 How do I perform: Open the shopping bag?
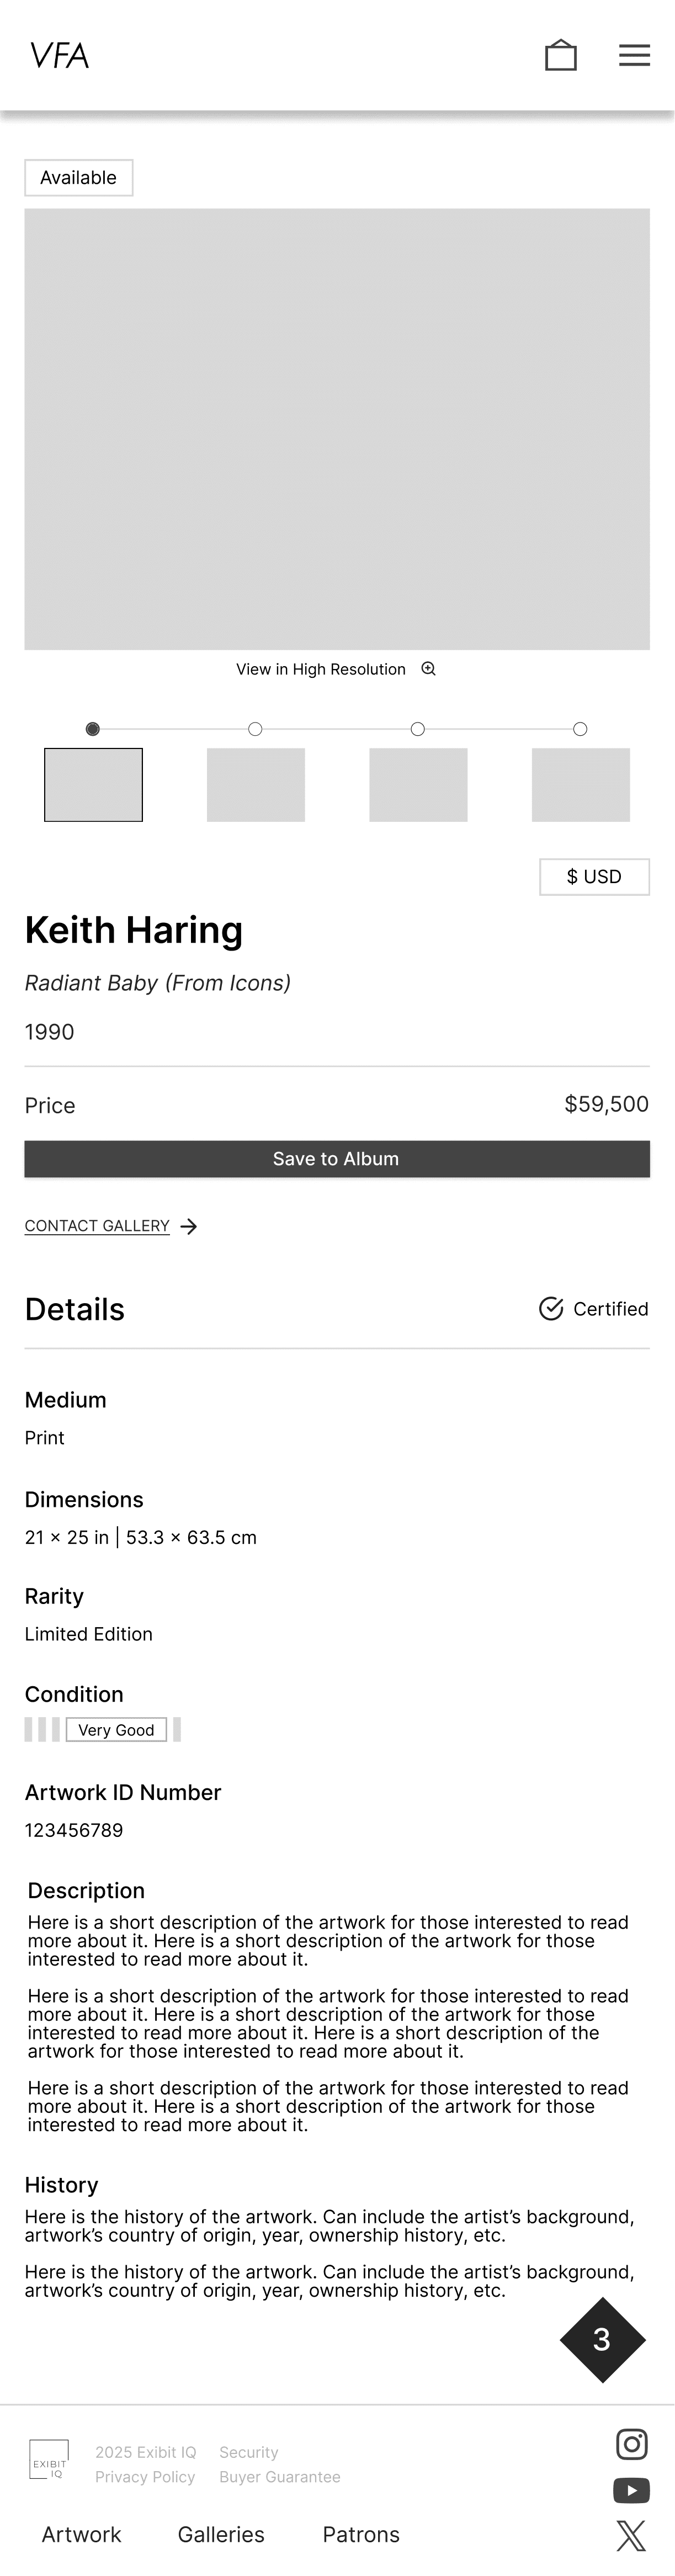(x=562, y=55)
